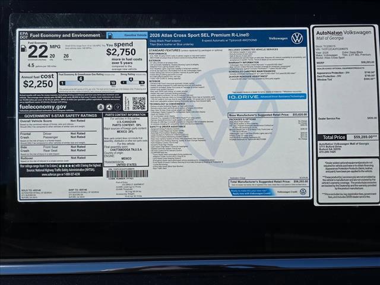Click 'TECHNOLOGY & CONVENIENCE' heading
The height and width of the screenshot is (285, 380).
(x=167, y=104)
